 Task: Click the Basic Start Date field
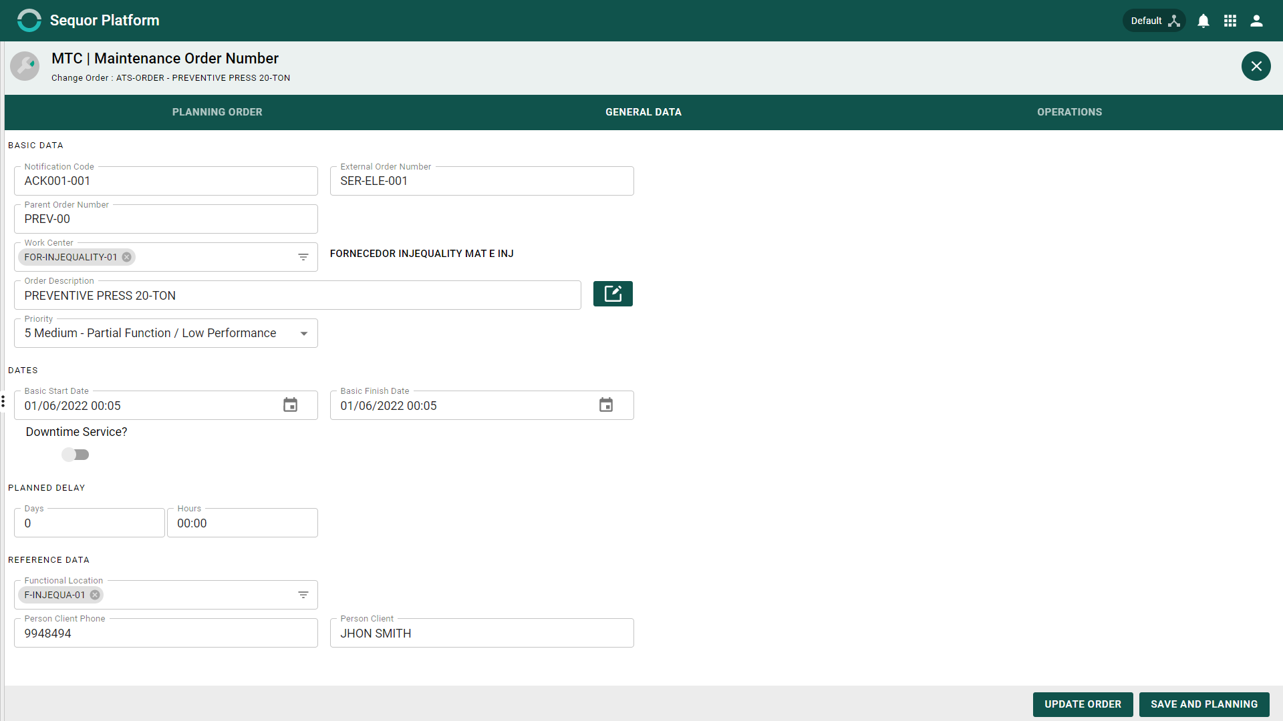tap(166, 405)
